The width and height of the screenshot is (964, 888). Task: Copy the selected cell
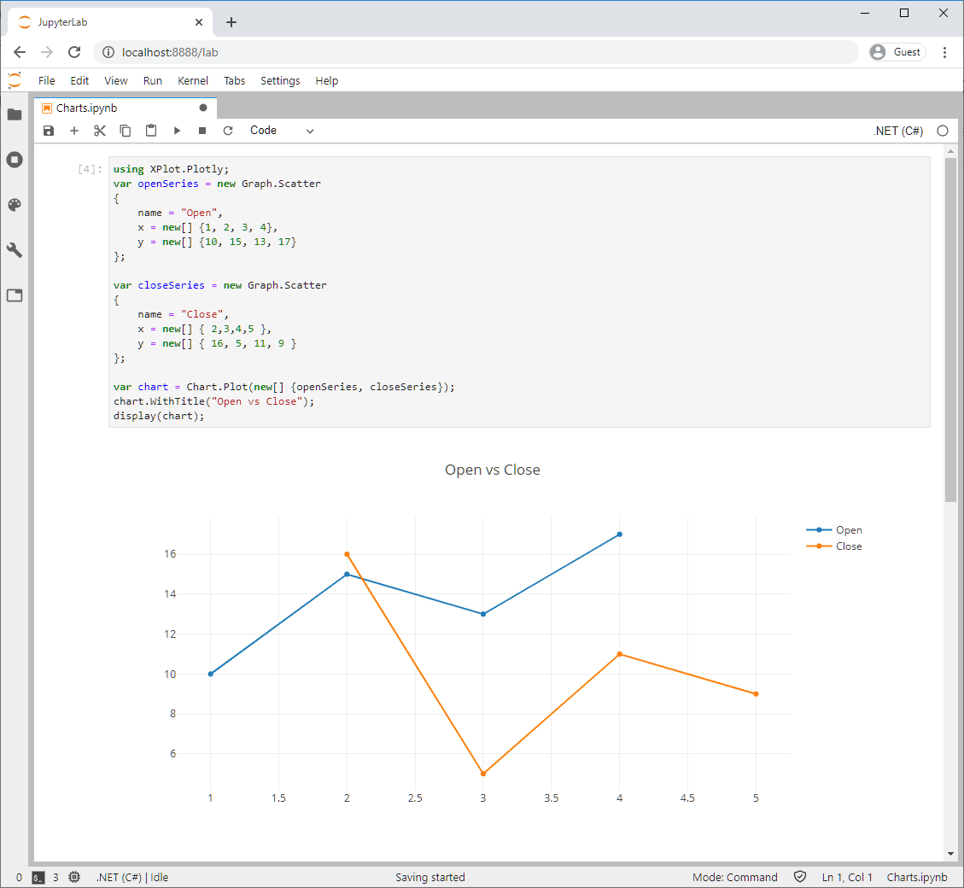(x=126, y=131)
